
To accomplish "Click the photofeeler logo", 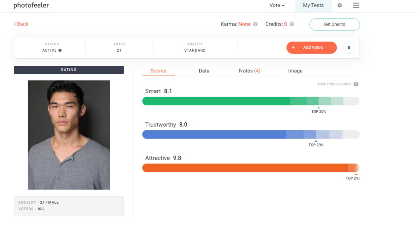I will pyautogui.click(x=31, y=5).
